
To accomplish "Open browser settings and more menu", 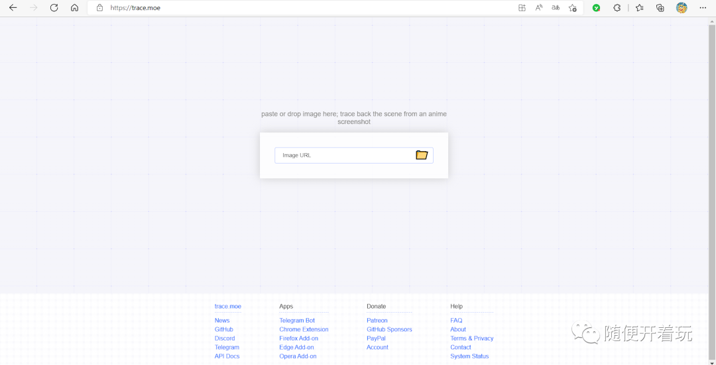I will pyautogui.click(x=703, y=8).
